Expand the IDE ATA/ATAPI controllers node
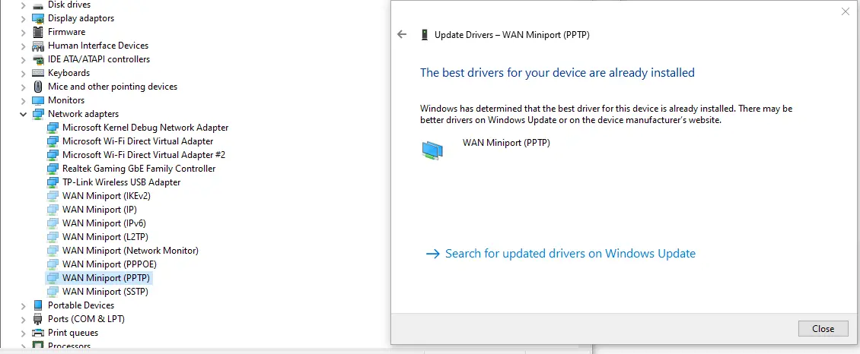The width and height of the screenshot is (860, 354). [23, 59]
